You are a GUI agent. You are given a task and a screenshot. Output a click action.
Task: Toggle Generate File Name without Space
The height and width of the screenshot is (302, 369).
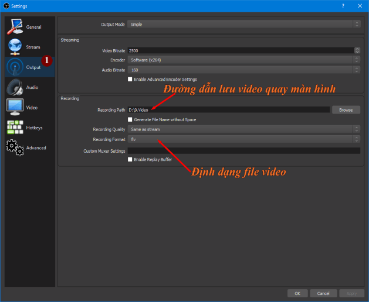[130, 119]
